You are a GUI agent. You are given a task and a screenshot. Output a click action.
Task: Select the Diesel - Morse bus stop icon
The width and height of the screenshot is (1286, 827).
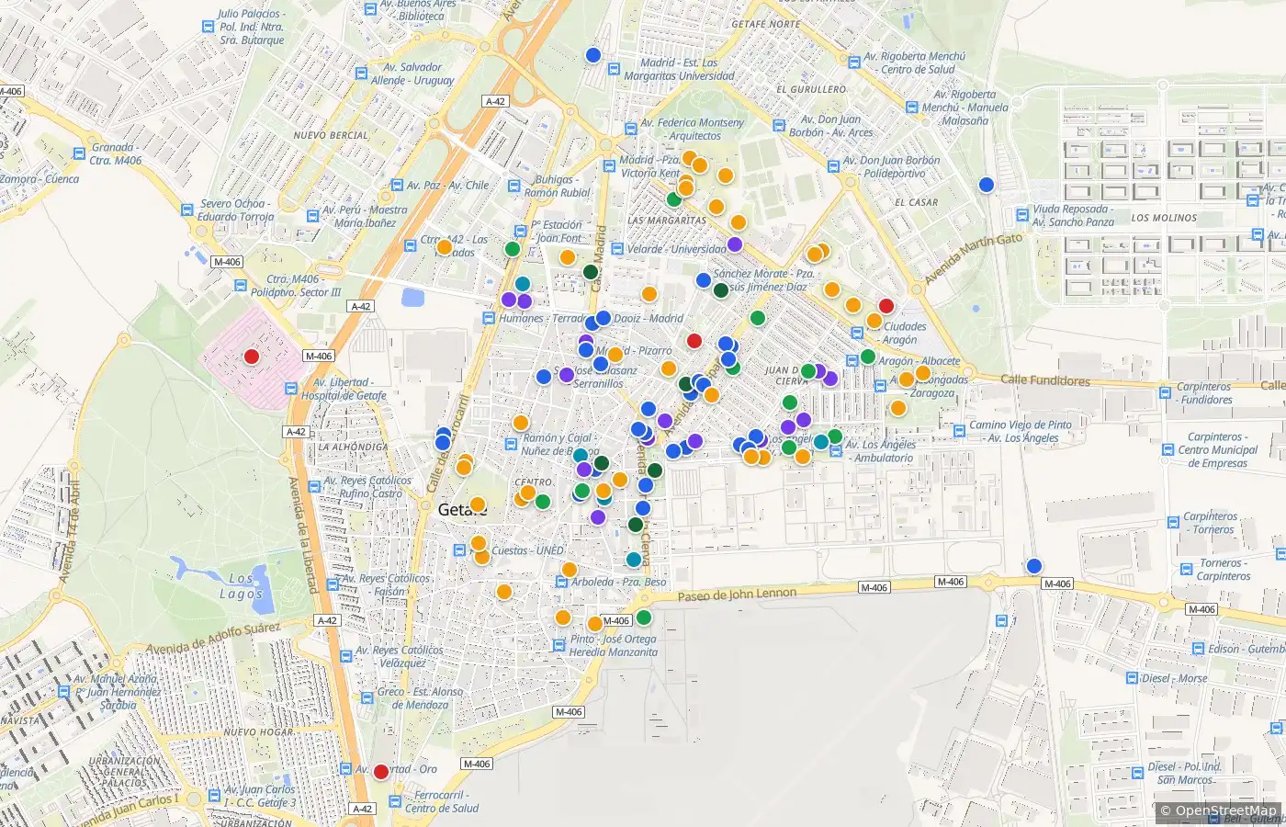pos(1133,678)
